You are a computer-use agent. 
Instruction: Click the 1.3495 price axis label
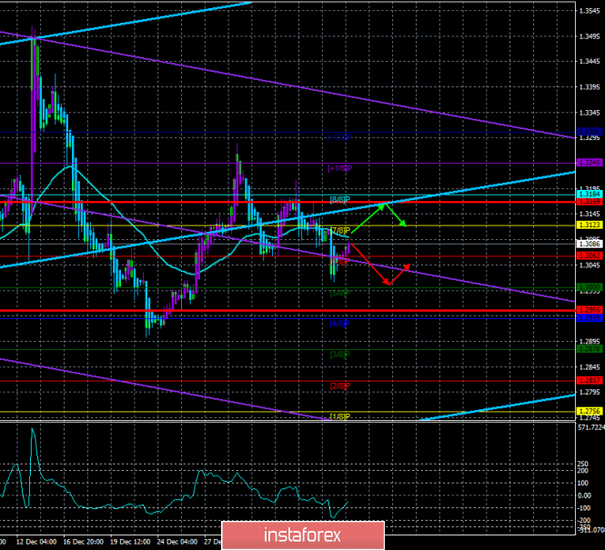click(590, 36)
